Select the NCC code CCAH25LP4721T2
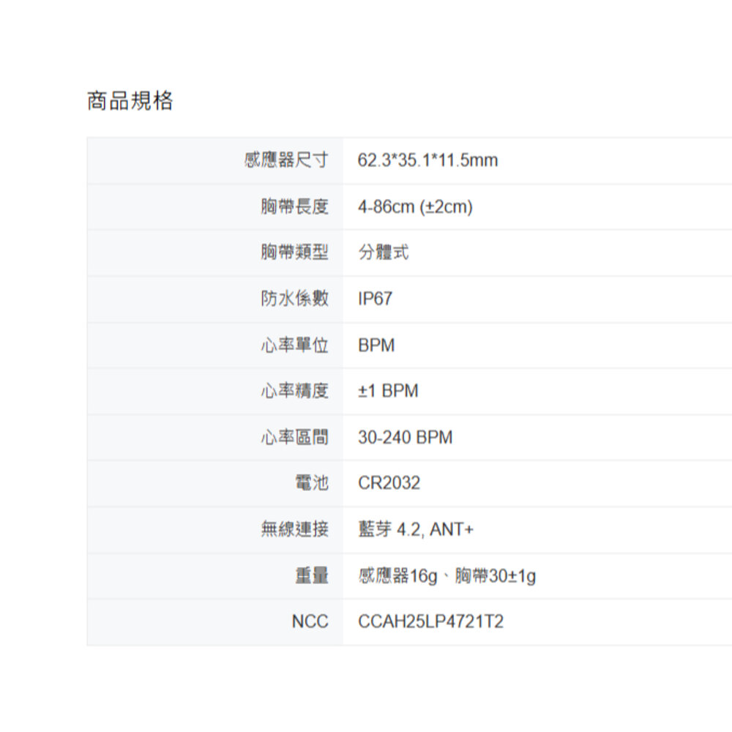This screenshot has width=732, height=732. click(430, 622)
